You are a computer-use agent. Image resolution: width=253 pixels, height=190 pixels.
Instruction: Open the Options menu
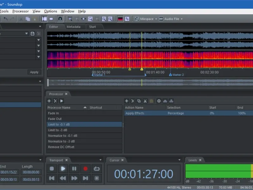(51, 11)
